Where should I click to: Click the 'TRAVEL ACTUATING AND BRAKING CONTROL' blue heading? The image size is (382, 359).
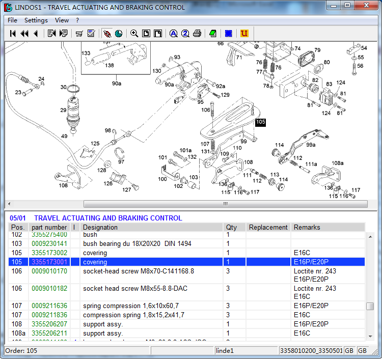pyautogui.click(x=108, y=218)
